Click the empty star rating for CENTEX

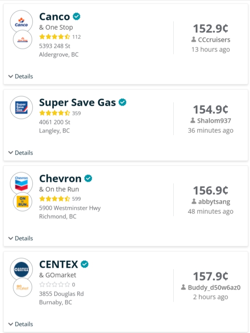[55, 284]
